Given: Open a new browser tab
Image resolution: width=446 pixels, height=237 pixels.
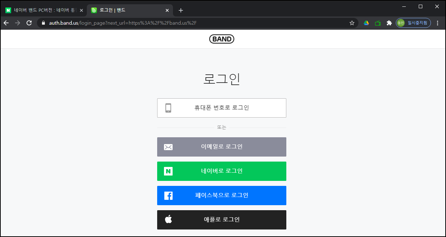Looking at the screenshot, I should (x=181, y=10).
